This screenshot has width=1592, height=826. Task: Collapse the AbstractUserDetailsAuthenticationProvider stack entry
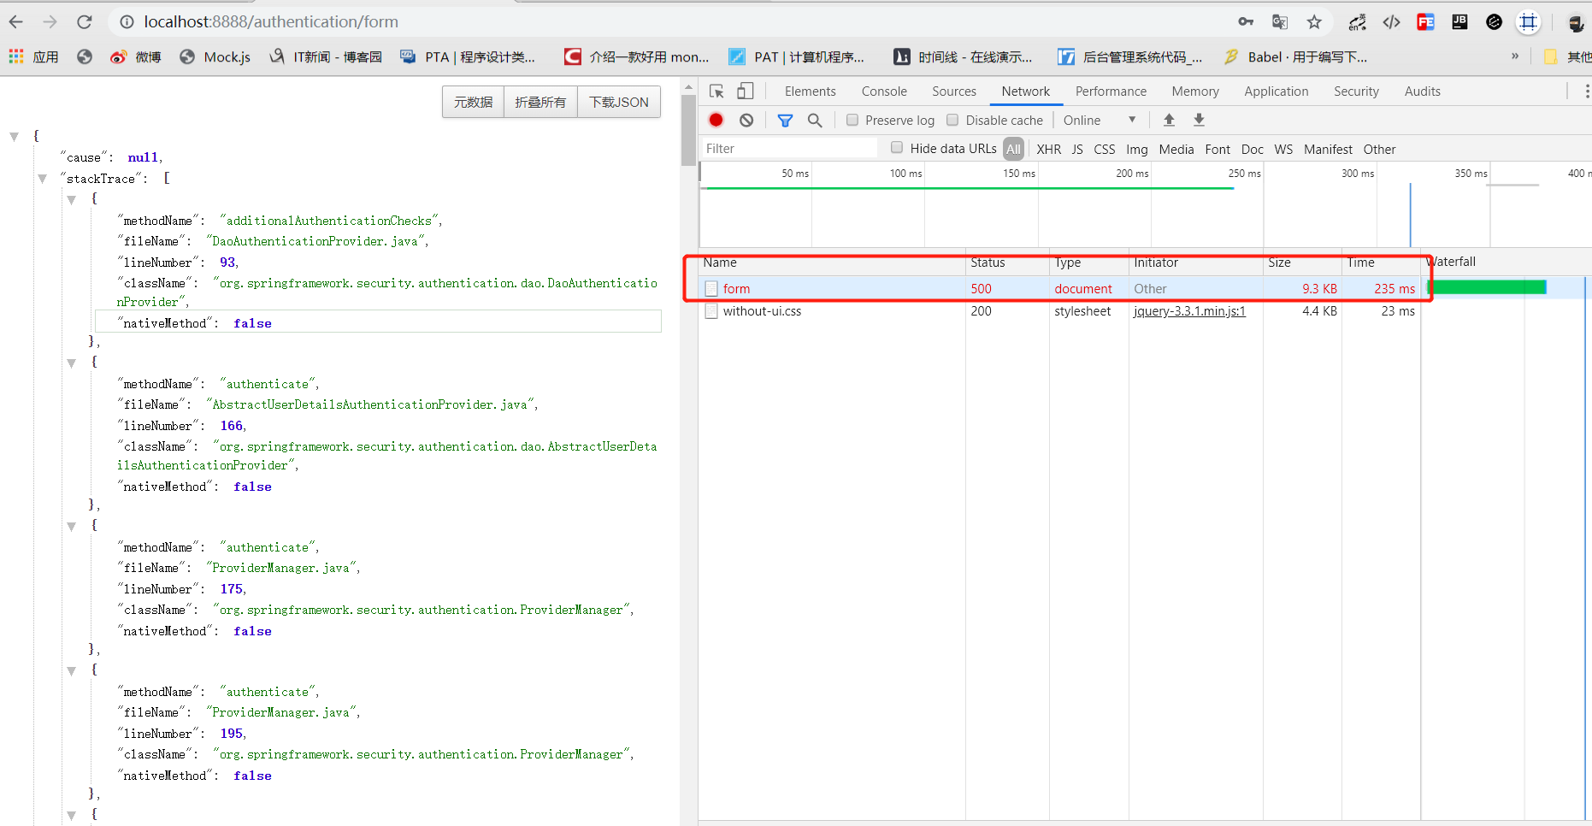click(71, 363)
